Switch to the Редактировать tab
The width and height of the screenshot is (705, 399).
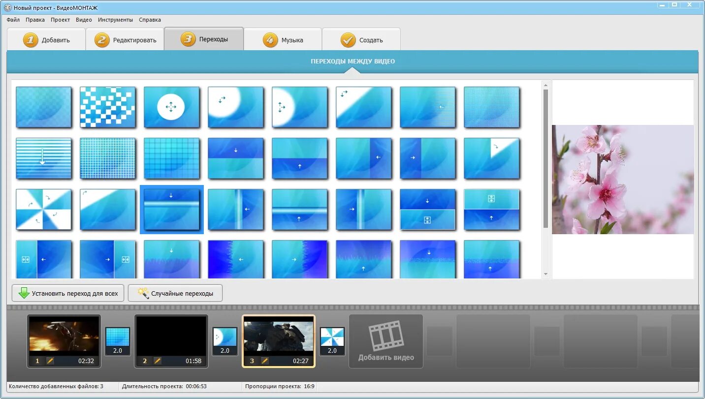pos(125,39)
